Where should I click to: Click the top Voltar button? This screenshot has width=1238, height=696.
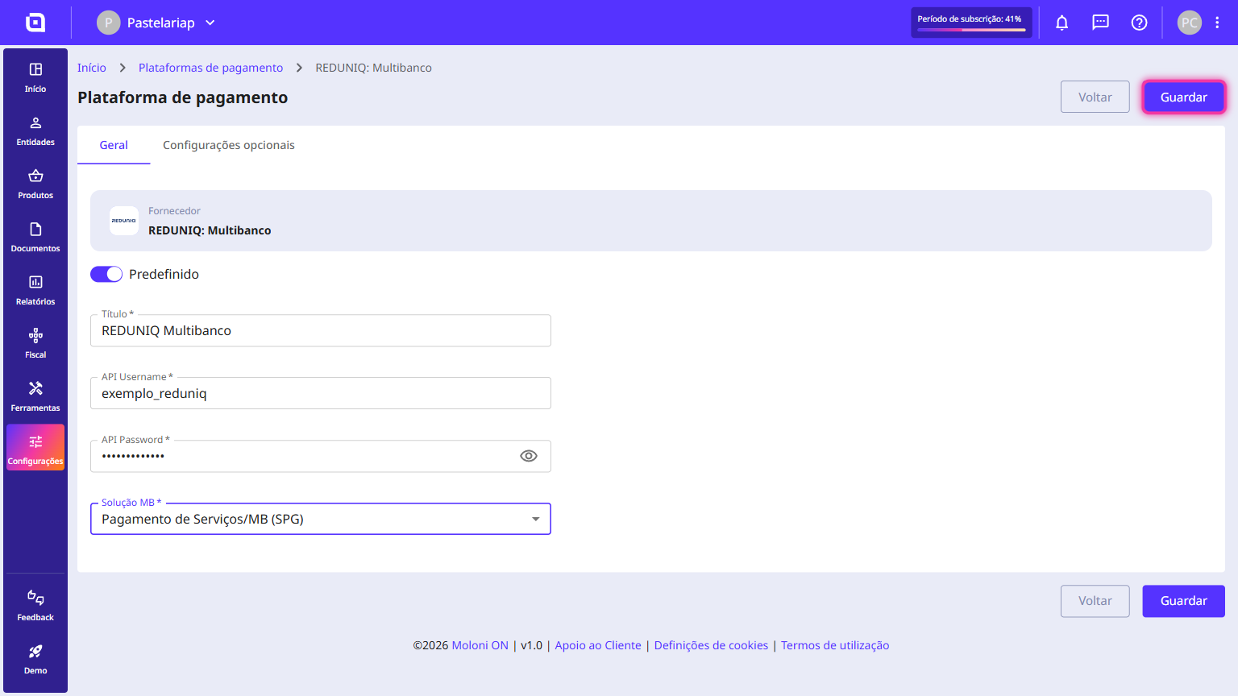click(x=1095, y=97)
